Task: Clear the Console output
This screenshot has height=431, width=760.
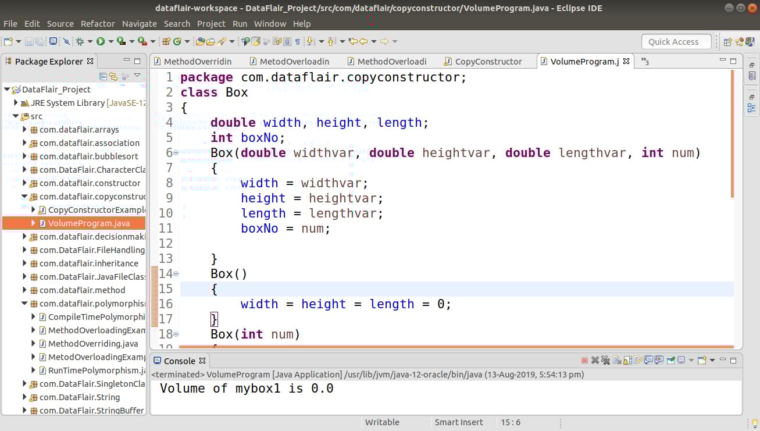Action: [x=616, y=360]
